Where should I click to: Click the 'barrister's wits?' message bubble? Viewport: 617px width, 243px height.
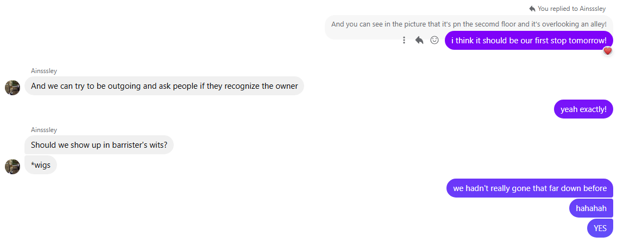pyautogui.click(x=99, y=145)
